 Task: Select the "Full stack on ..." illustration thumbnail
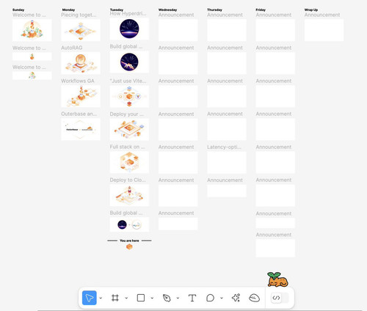(129, 162)
